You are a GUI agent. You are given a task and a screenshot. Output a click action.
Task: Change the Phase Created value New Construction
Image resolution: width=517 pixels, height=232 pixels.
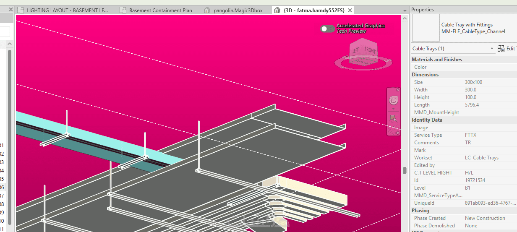[x=490, y=218]
